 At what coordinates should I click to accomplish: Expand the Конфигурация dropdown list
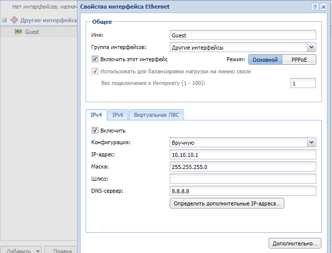311,143
